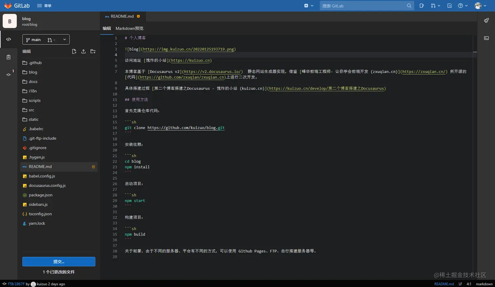Screen dimensions: 495x287
Task: Click the kuizuo.cn link in line 5
Action: [190, 60]
